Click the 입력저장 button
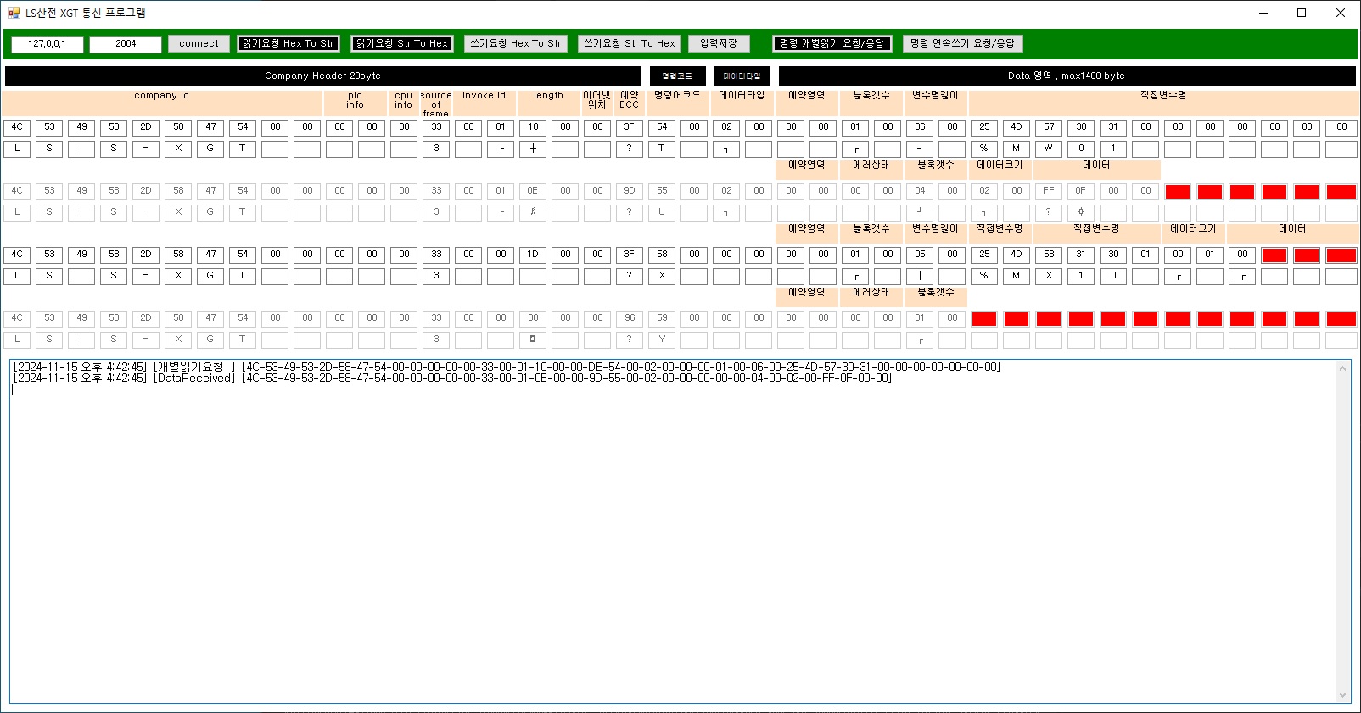The image size is (1361, 713). [719, 43]
